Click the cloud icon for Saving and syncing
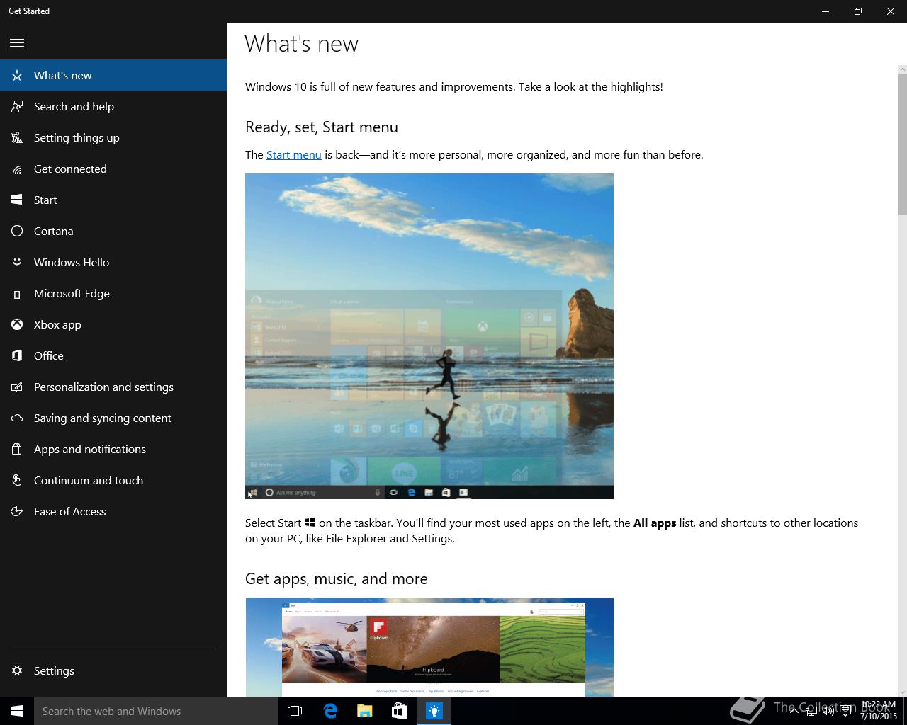 [x=17, y=418]
